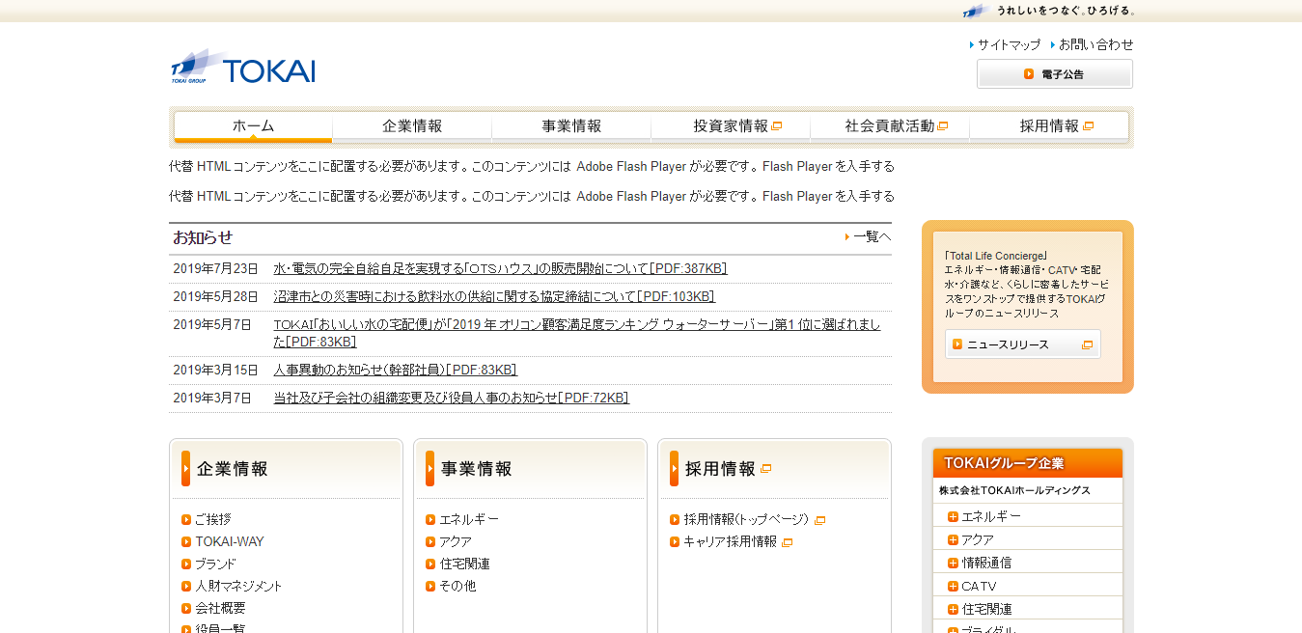This screenshot has width=1302, height=633.
Task: Open the 企業情報 section heading
Action: [x=233, y=469]
